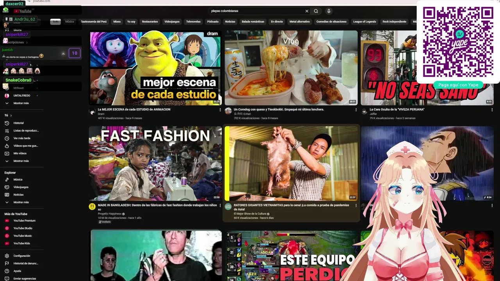Select the Metal alternativo chip
Viewport: 500px width, 281px height.
coord(300,21)
